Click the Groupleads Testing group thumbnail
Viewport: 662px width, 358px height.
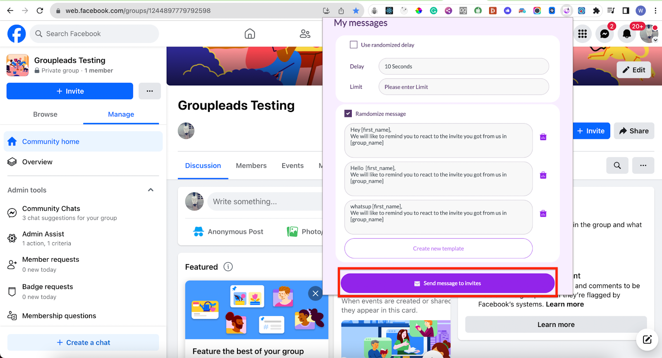pyautogui.click(x=17, y=65)
